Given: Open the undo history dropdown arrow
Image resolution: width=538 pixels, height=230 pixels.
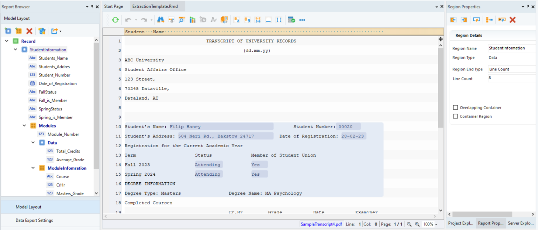Looking at the screenshot, I should click(x=136, y=20).
